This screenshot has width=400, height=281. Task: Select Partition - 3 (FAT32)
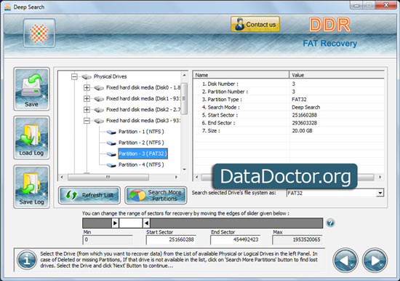143,154
